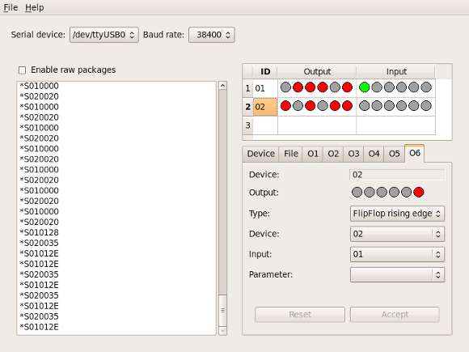Screen dimensions: 469x352
Task: Click the first gray LED in O6 Output indicator
Action: pyautogui.click(x=357, y=192)
